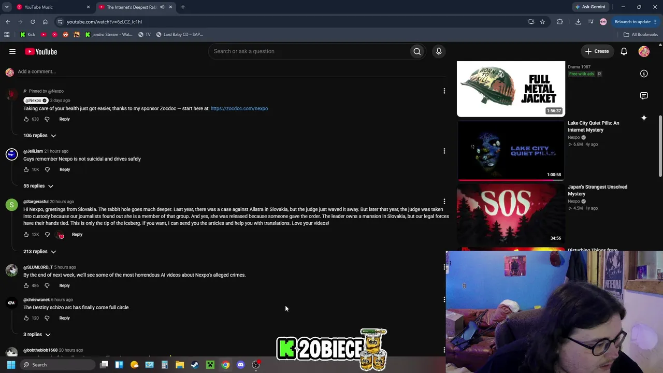Mute the playing tab via speaker icon
Image resolution: width=663 pixels, height=373 pixels.
coord(162,7)
